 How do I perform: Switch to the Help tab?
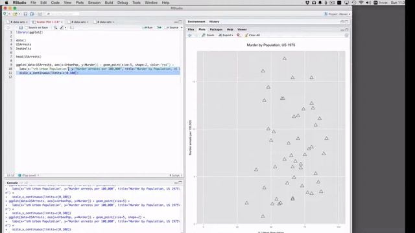coord(230,30)
